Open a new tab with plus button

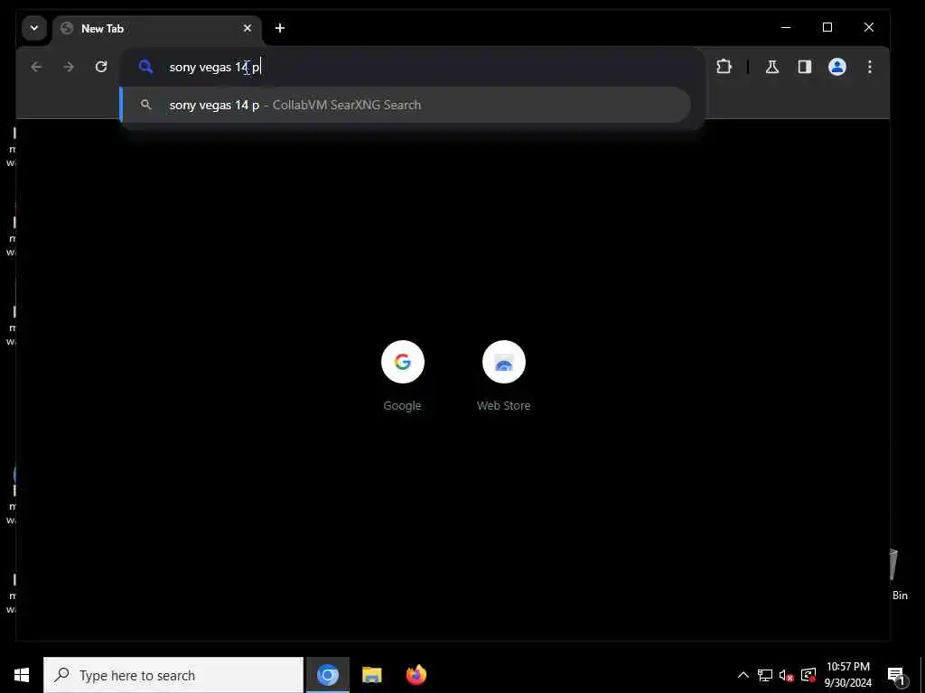pyautogui.click(x=280, y=28)
